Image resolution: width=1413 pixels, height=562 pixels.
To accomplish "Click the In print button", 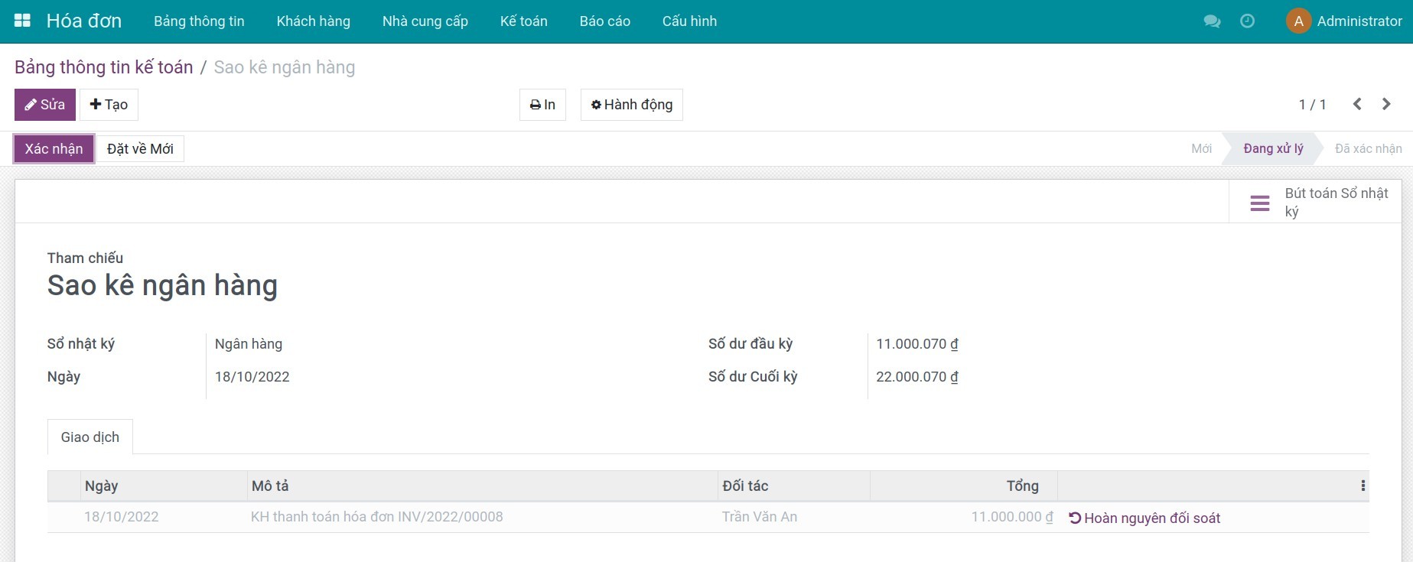I will (542, 105).
